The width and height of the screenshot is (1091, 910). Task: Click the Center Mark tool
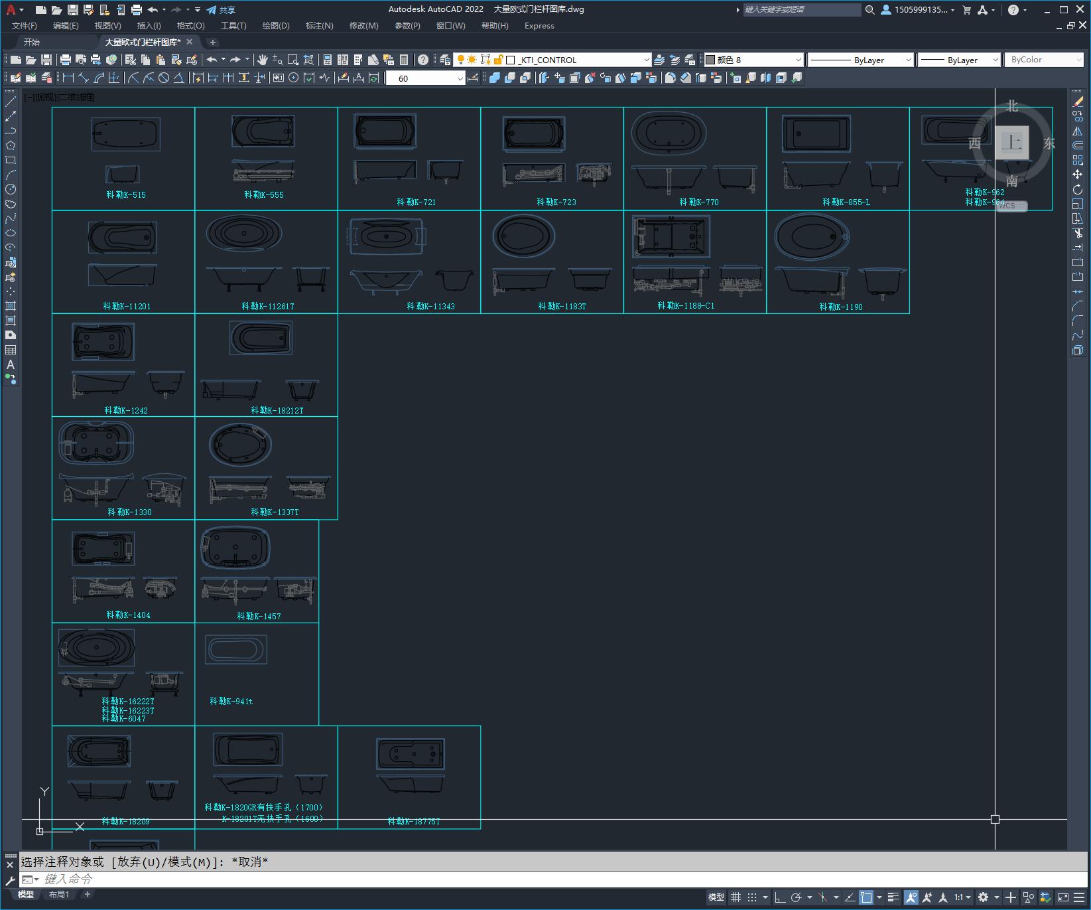pyautogui.click(x=293, y=78)
